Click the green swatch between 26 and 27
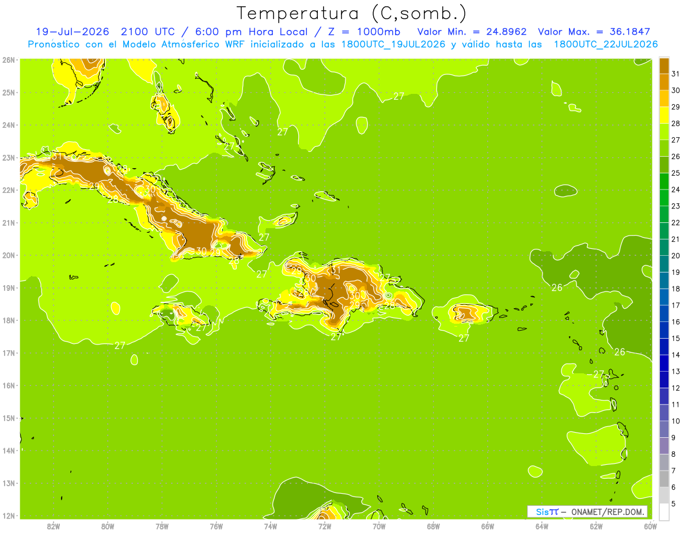Viewport: 691px width, 534px height. [x=664, y=149]
